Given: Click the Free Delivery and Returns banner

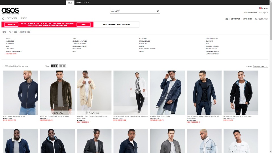Looking at the screenshot, I should [116, 24].
